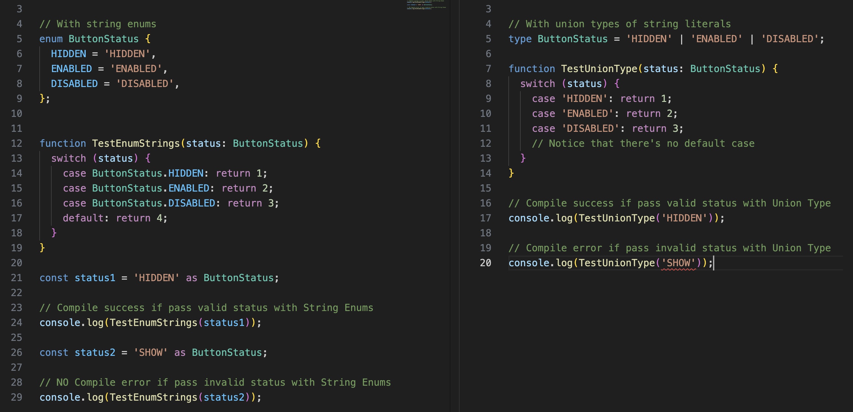The image size is (853, 412).
Task: Click "console.log(TestUnionType('HIDDEN'));" line
Action: pyautogui.click(x=617, y=218)
